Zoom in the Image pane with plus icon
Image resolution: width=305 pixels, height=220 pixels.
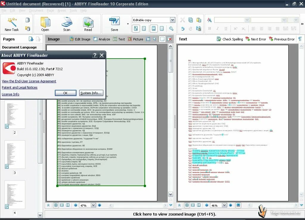(99, 205)
